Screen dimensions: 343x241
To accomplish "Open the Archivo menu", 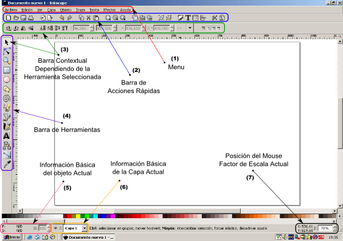I will 11,10.
